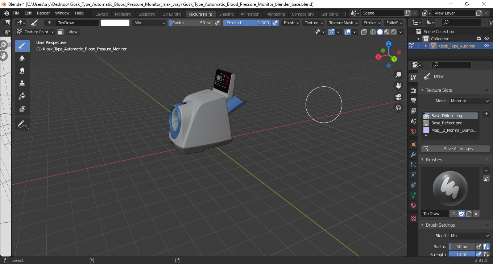Open World Properties tab
The width and height of the screenshot is (493, 264).
(413, 131)
